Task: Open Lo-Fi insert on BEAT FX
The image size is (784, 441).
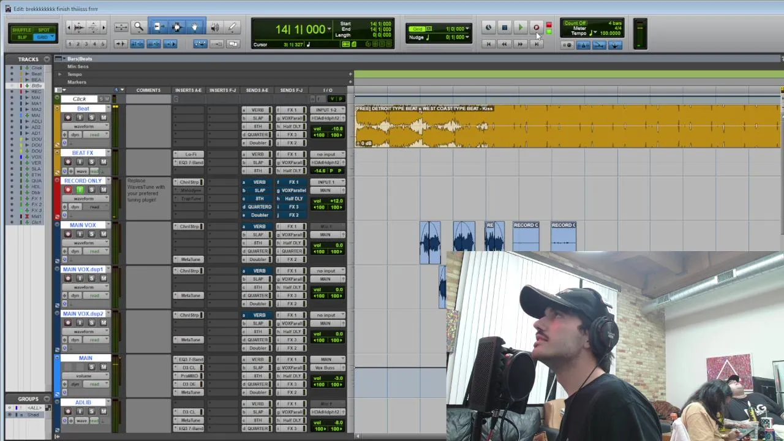Action: point(189,154)
